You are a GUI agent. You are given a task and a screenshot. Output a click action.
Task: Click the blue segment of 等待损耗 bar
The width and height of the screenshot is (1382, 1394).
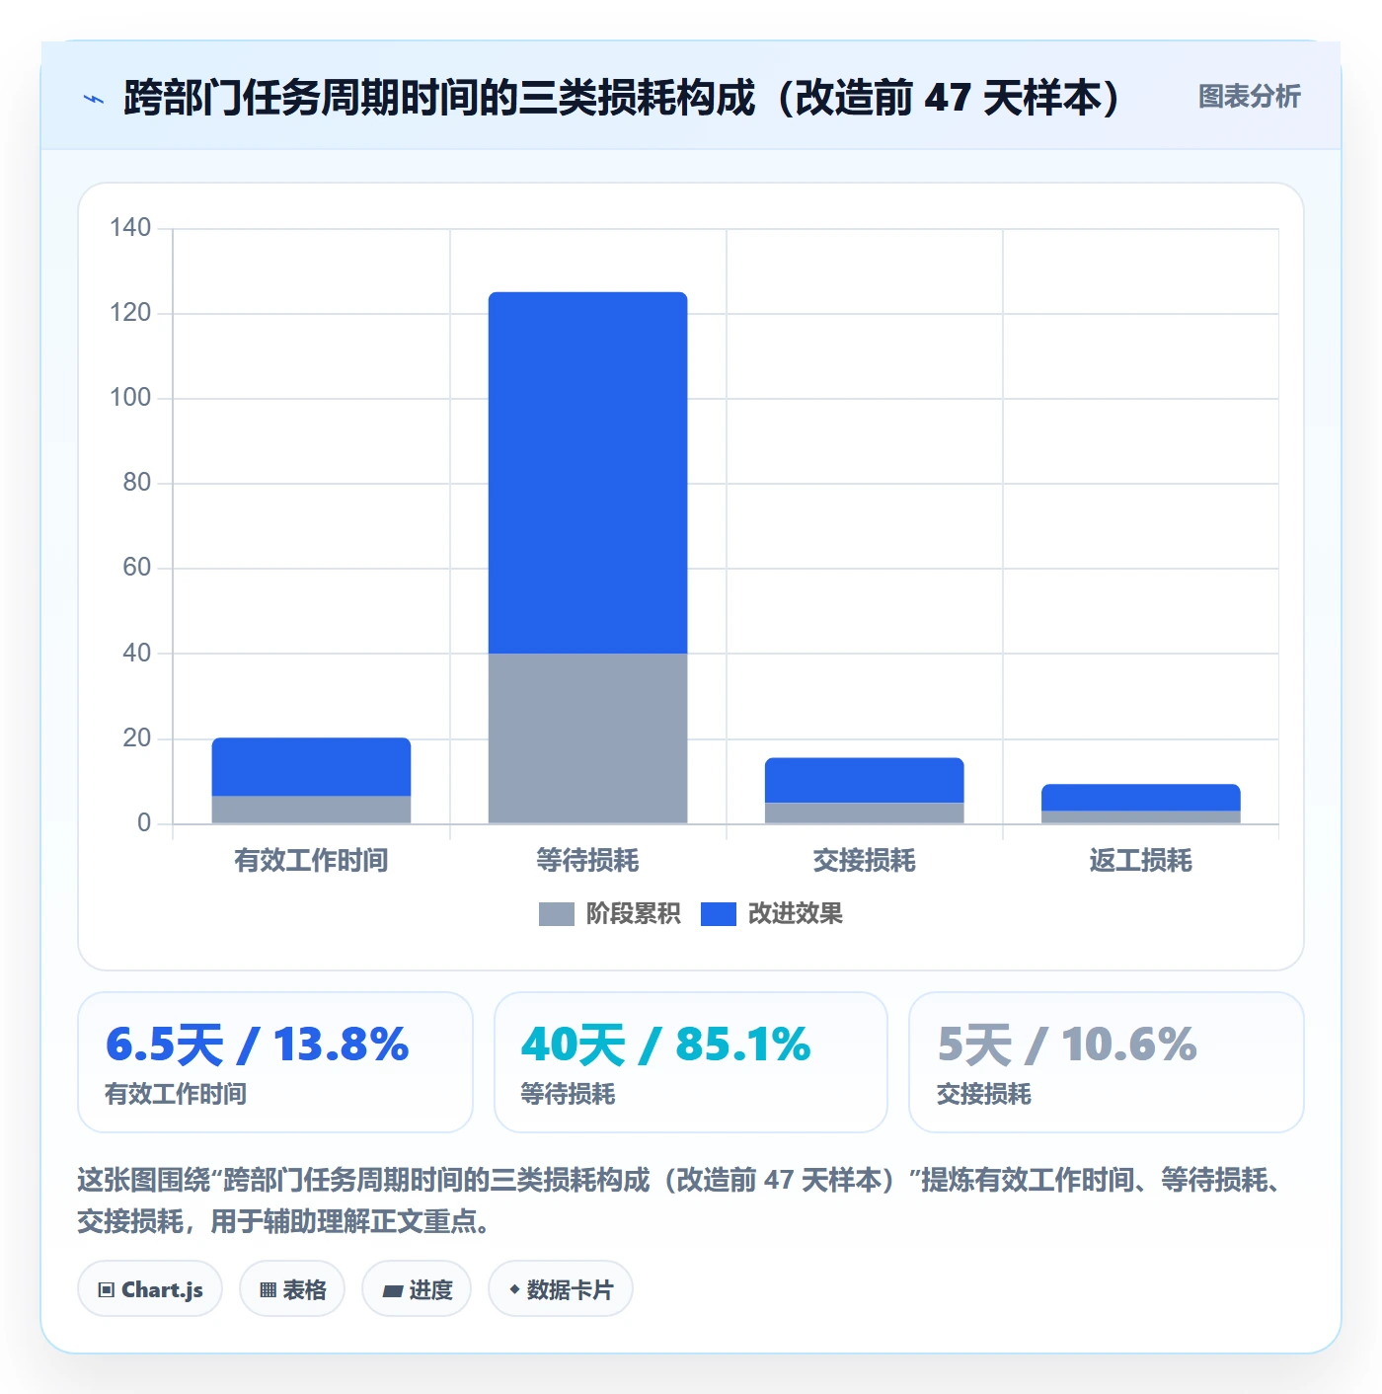coord(587,472)
